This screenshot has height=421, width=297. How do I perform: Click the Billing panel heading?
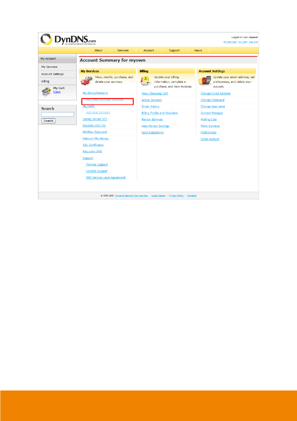click(144, 71)
